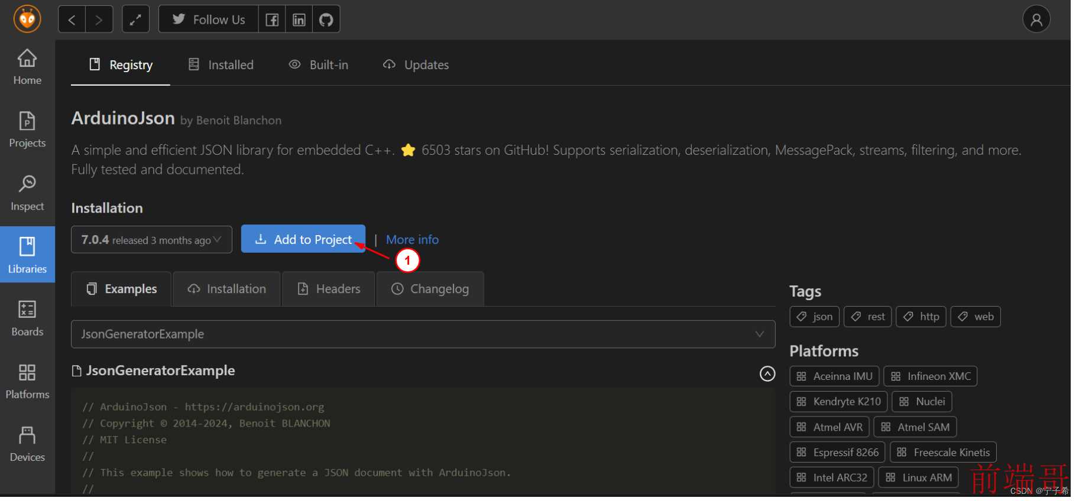Viewport: 1079px width, 501px height.
Task: Open Projects in the sidebar
Action: tap(27, 130)
